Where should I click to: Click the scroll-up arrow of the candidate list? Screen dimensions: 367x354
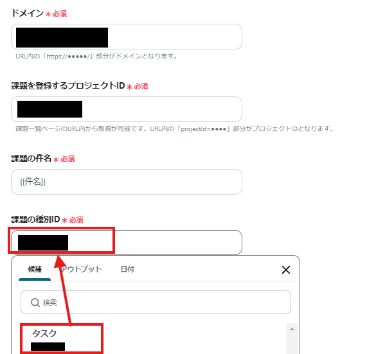(292, 329)
